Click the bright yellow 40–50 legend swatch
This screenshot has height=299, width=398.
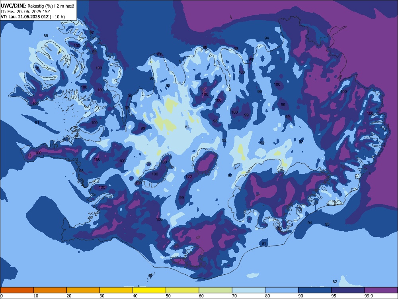[149, 290]
